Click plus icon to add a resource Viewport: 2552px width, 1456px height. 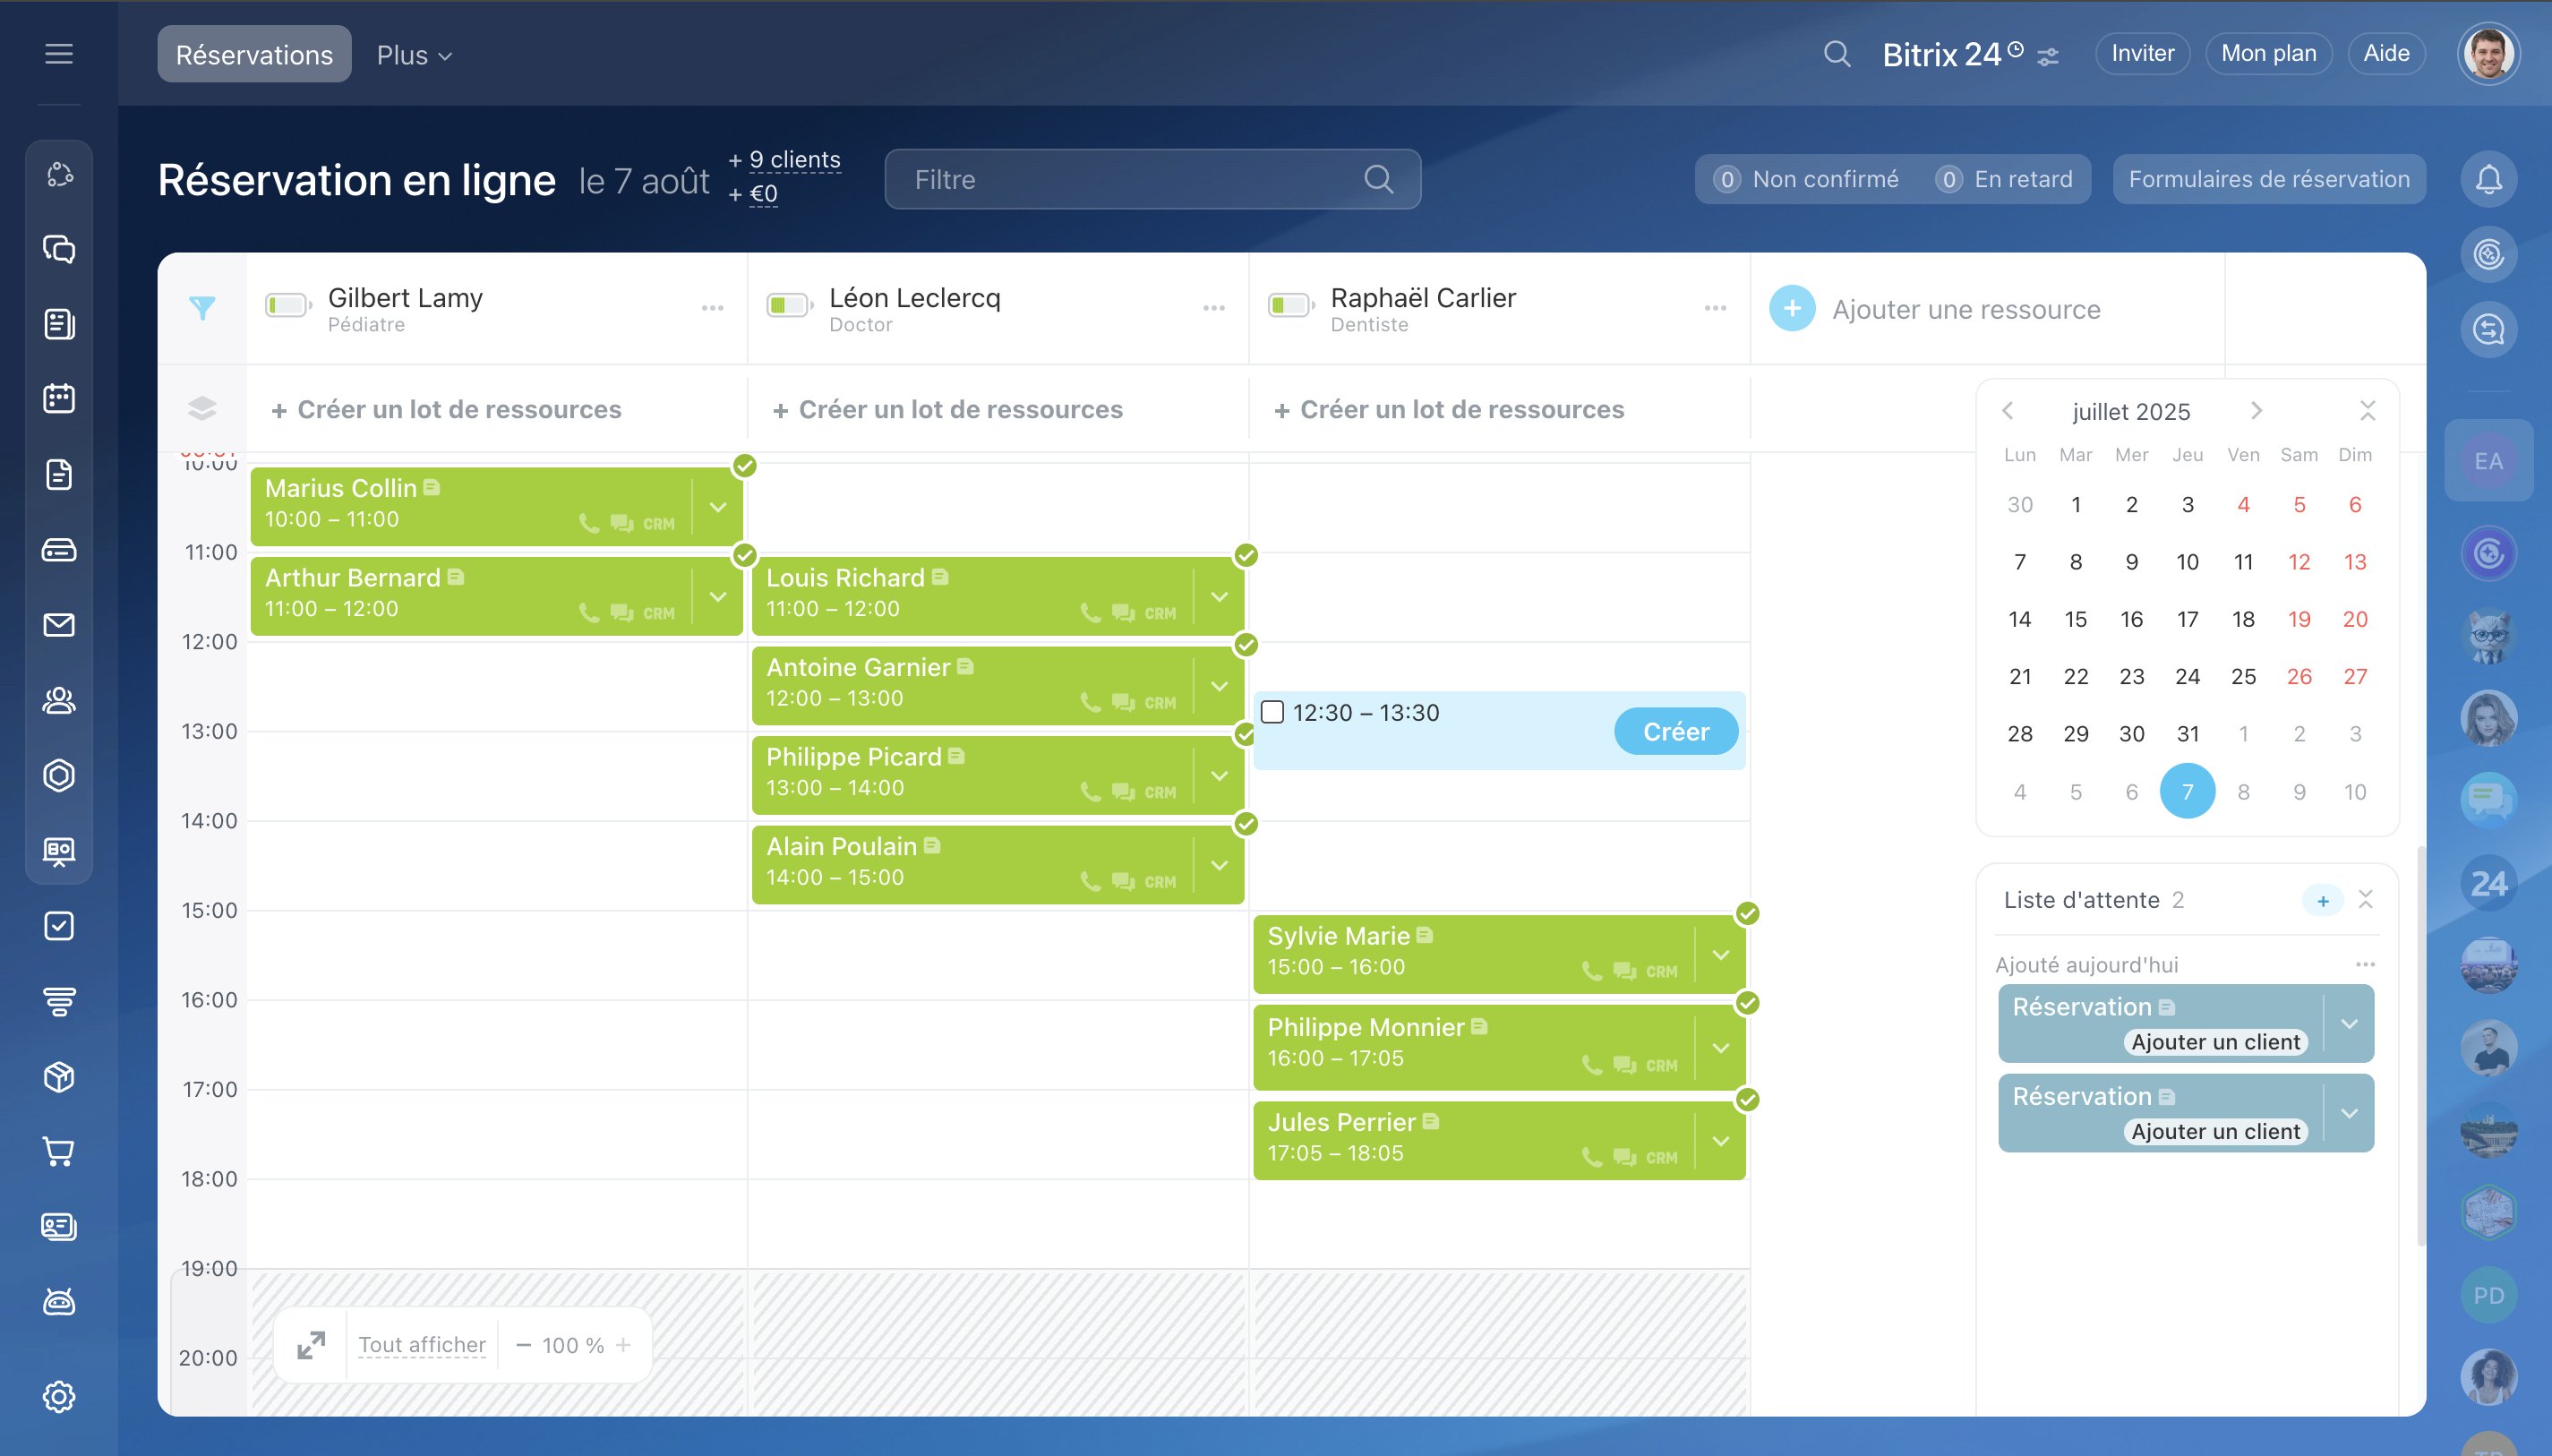click(x=1792, y=309)
